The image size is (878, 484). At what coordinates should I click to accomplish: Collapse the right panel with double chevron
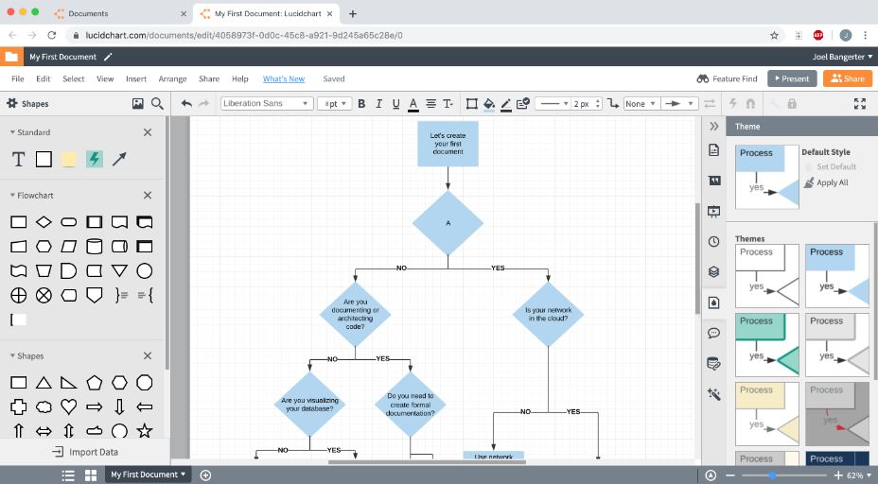[714, 127]
